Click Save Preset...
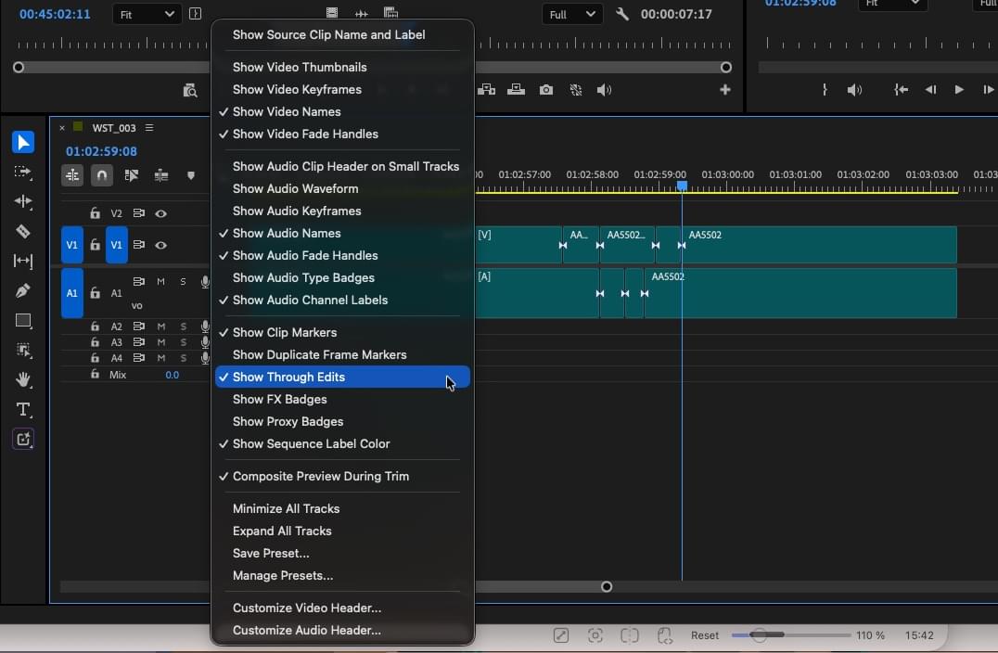The width and height of the screenshot is (998, 653). (342, 553)
